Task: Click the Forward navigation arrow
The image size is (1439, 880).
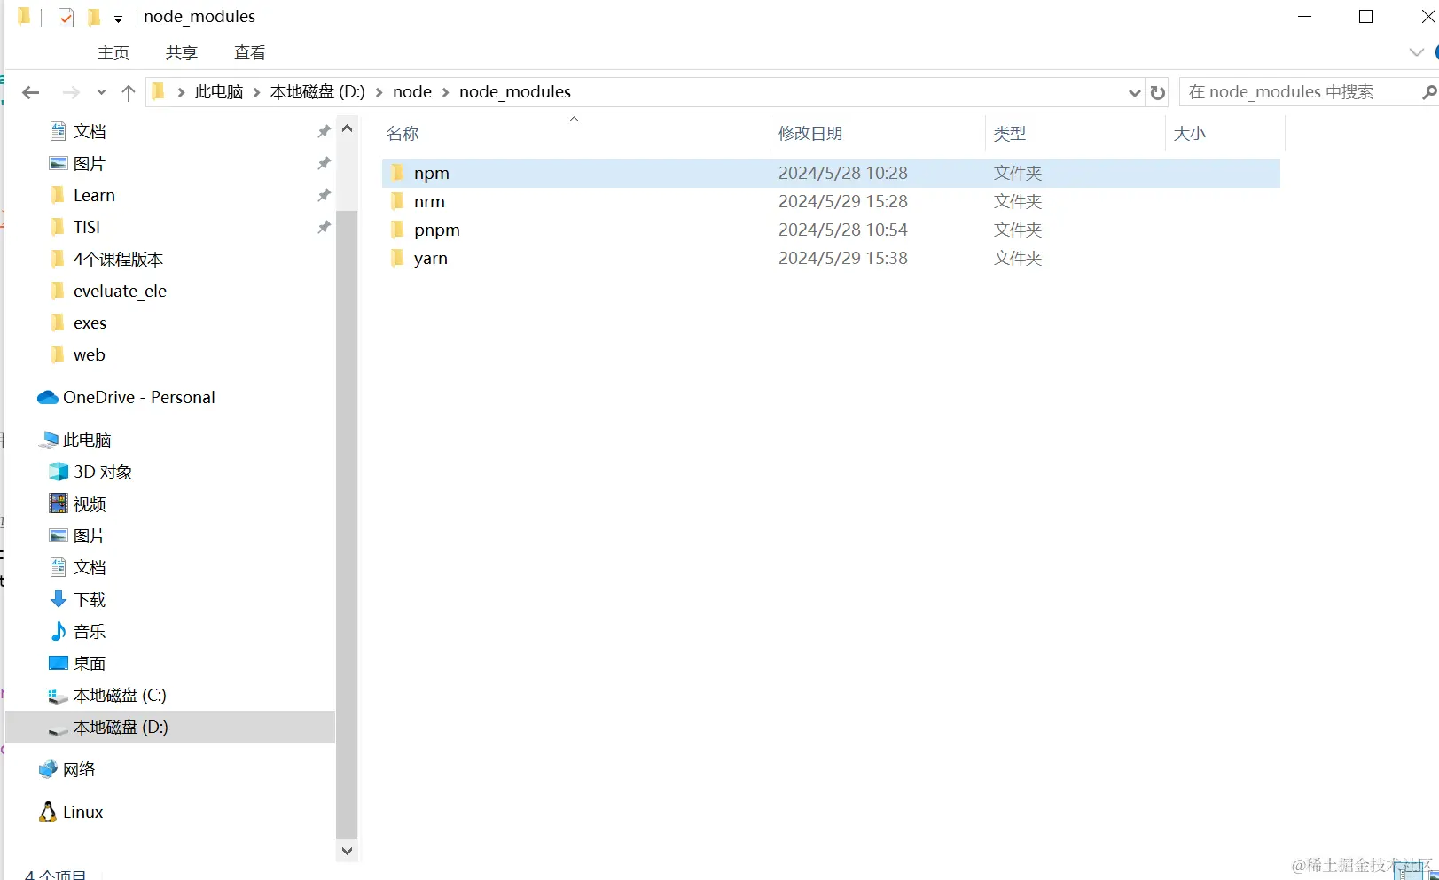Action: tap(71, 92)
